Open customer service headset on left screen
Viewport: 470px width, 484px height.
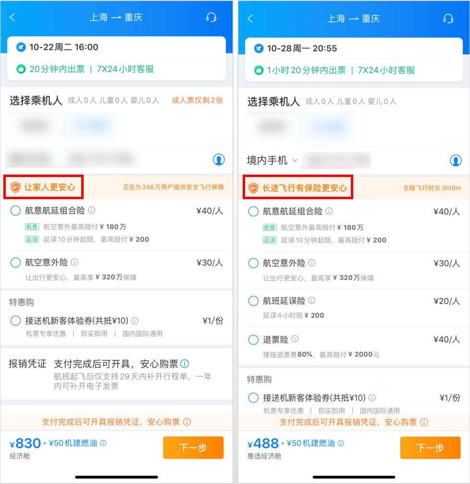[x=211, y=17]
